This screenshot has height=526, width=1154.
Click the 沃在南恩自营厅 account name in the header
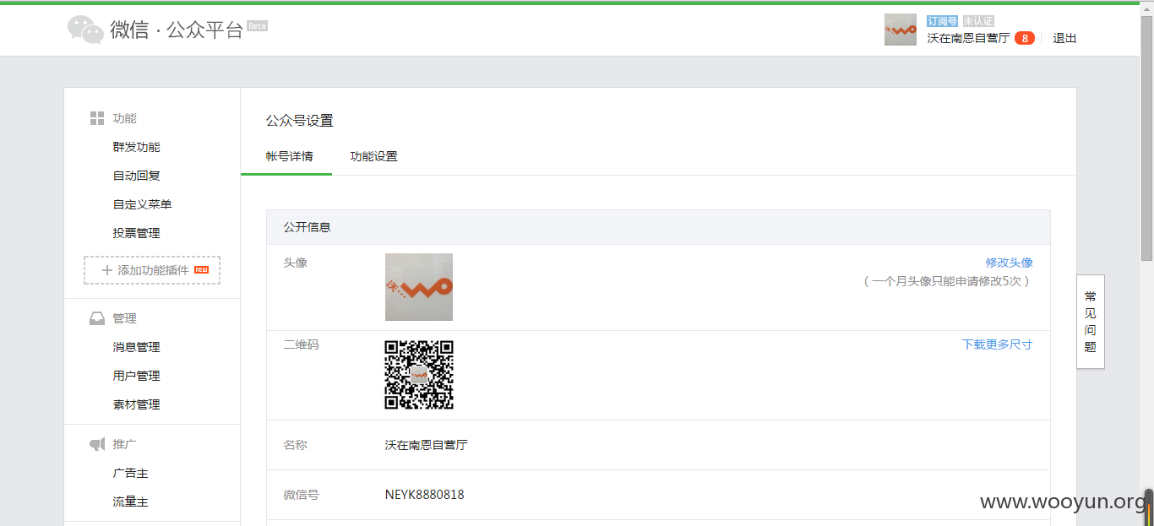coord(968,38)
